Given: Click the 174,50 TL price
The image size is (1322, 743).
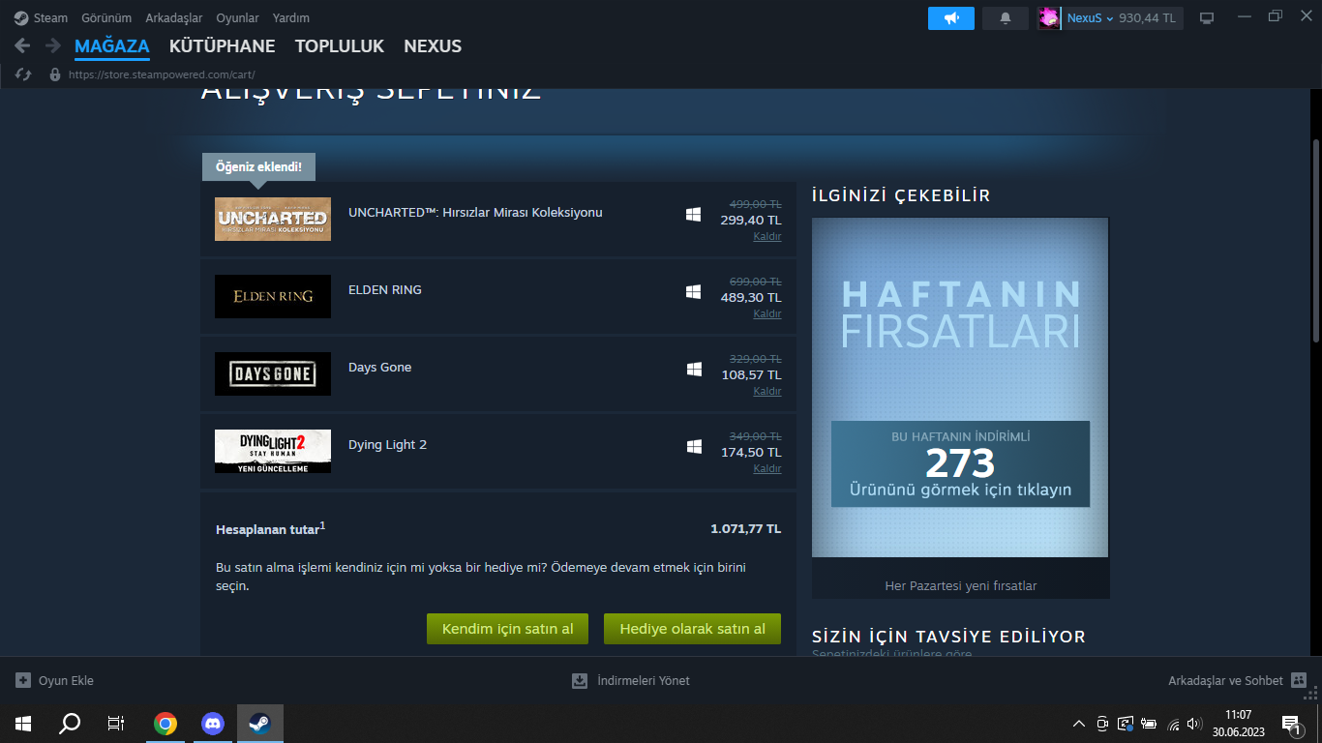Looking at the screenshot, I should pos(751,452).
